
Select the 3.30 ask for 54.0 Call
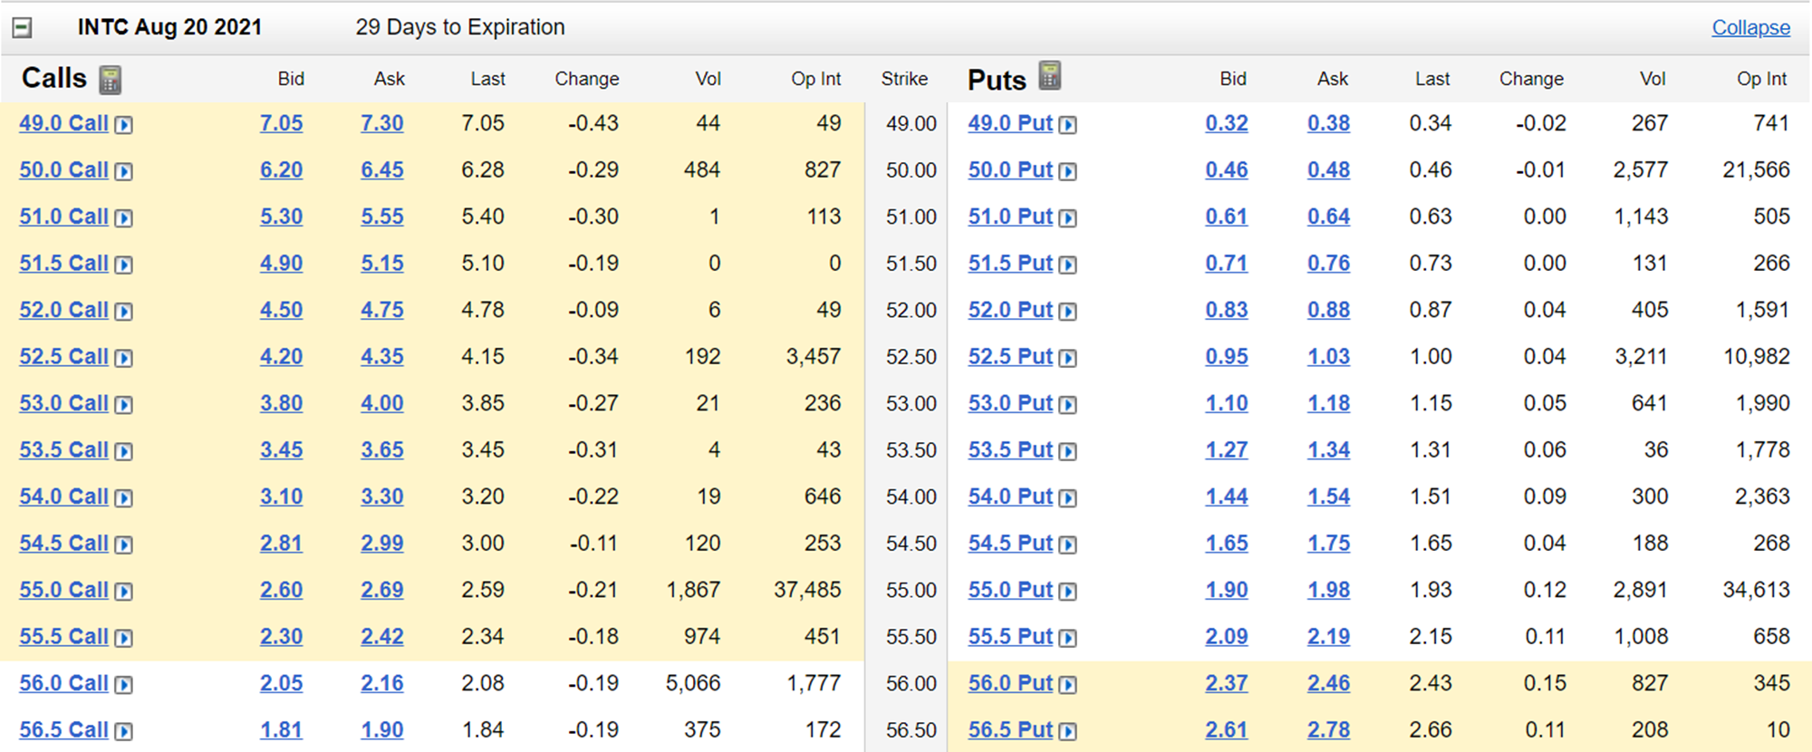tap(382, 497)
